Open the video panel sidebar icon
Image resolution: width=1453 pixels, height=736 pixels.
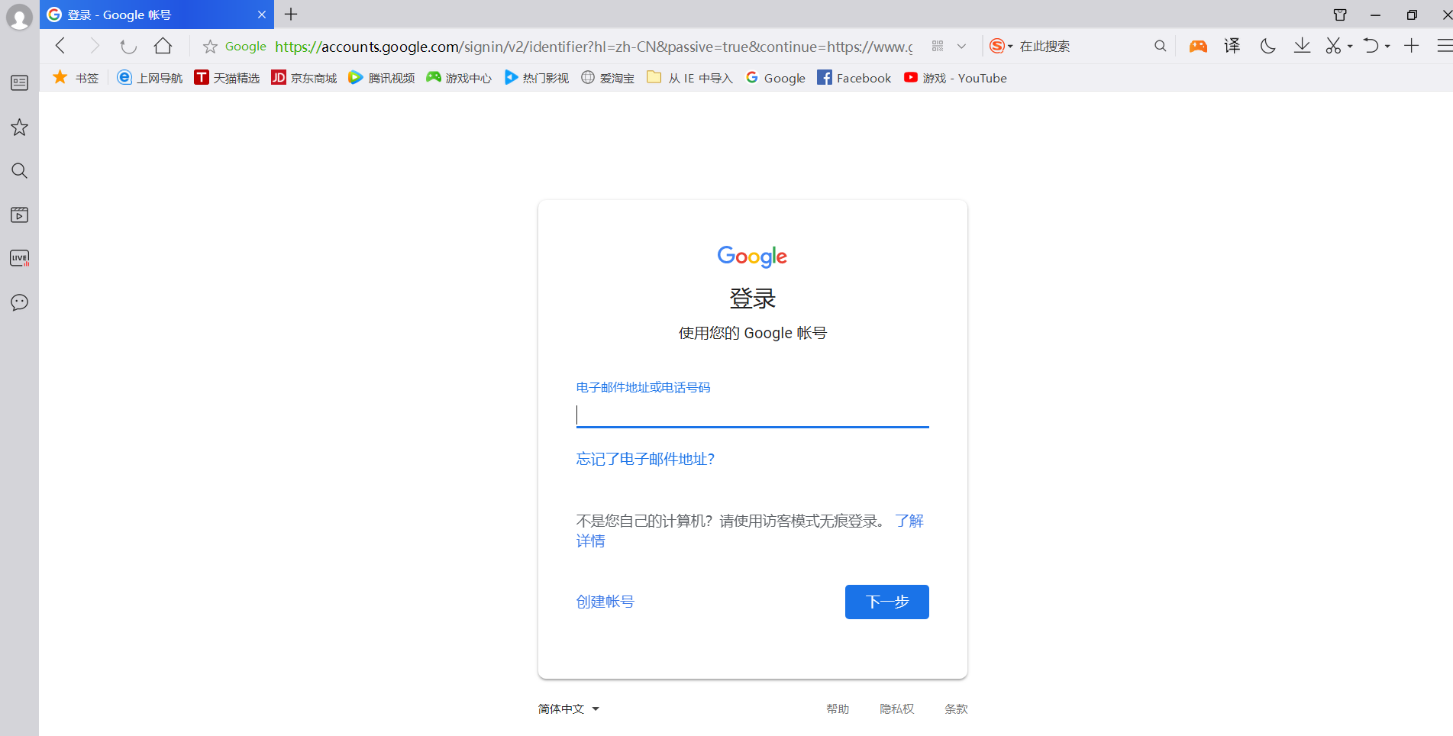pos(19,215)
